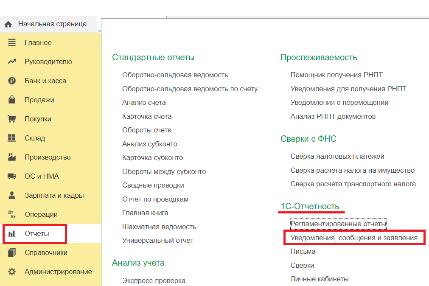
Task: Open Уведомления, сообщения и заявления
Action: pos(354,238)
